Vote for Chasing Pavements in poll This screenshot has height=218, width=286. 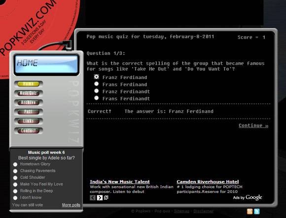click(x=15, y=171)
